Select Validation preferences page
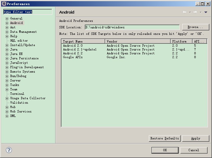Image resolution: width=212 pixels, height=158 pixels. 19,103
